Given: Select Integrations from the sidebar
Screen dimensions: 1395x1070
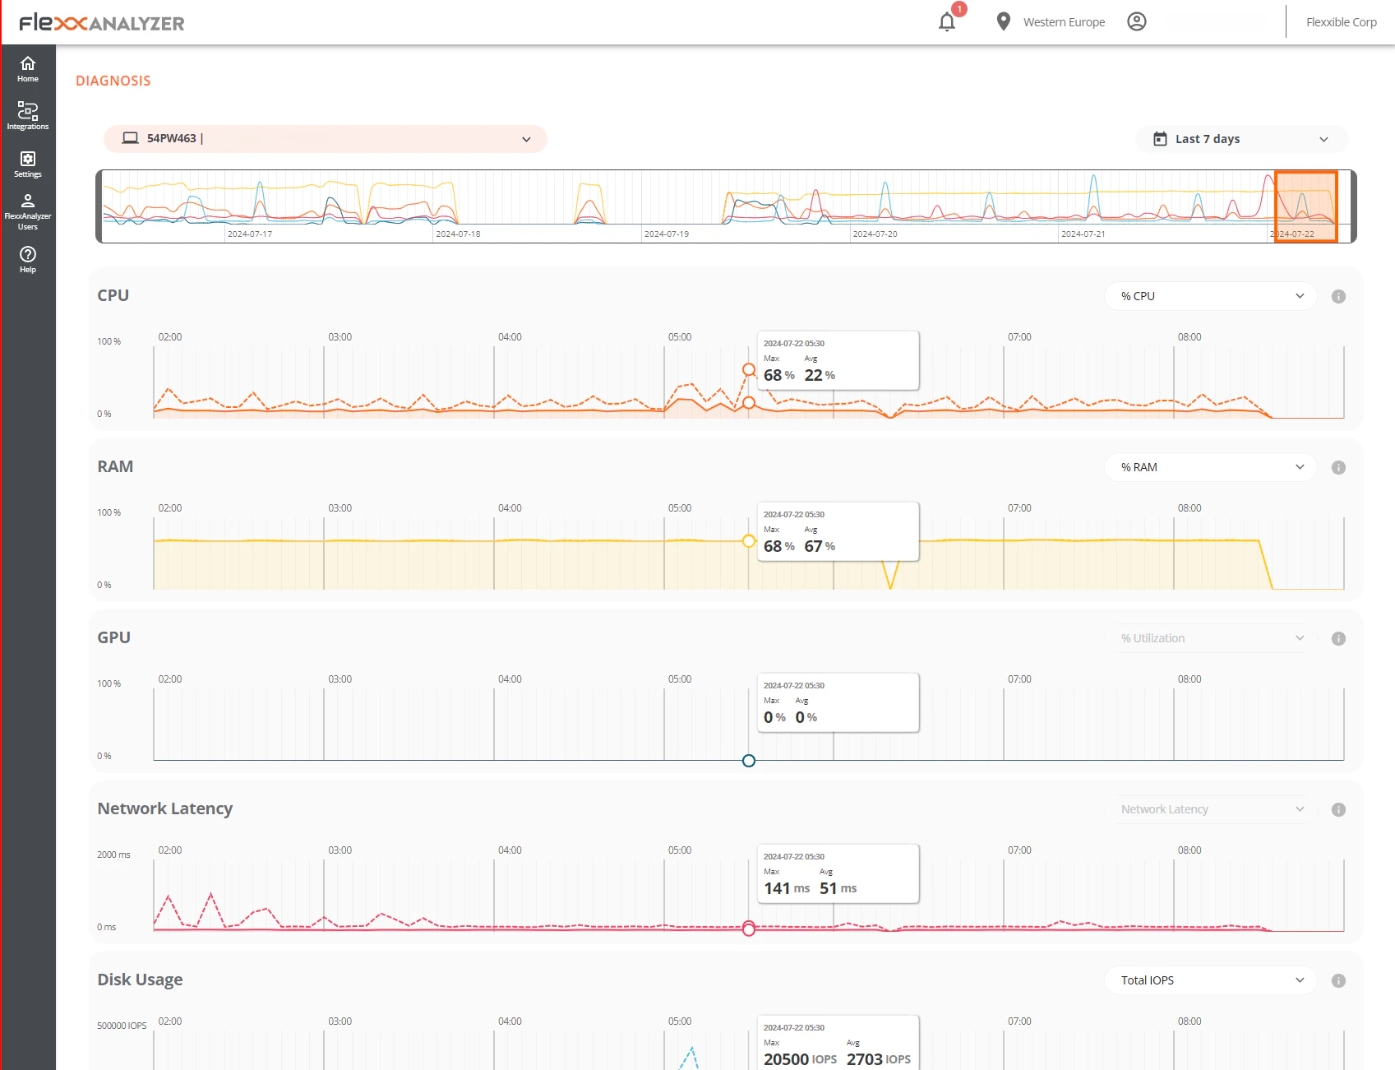Looking at the screenshot, I should coord(27,116).
